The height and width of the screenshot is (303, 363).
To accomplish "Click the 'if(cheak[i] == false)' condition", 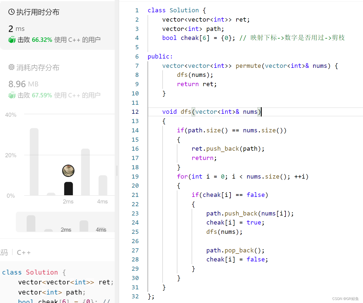I will [x=230, y=195].
